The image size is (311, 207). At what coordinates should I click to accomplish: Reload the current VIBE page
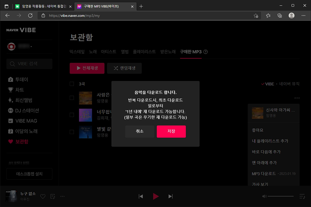(30, 16)
